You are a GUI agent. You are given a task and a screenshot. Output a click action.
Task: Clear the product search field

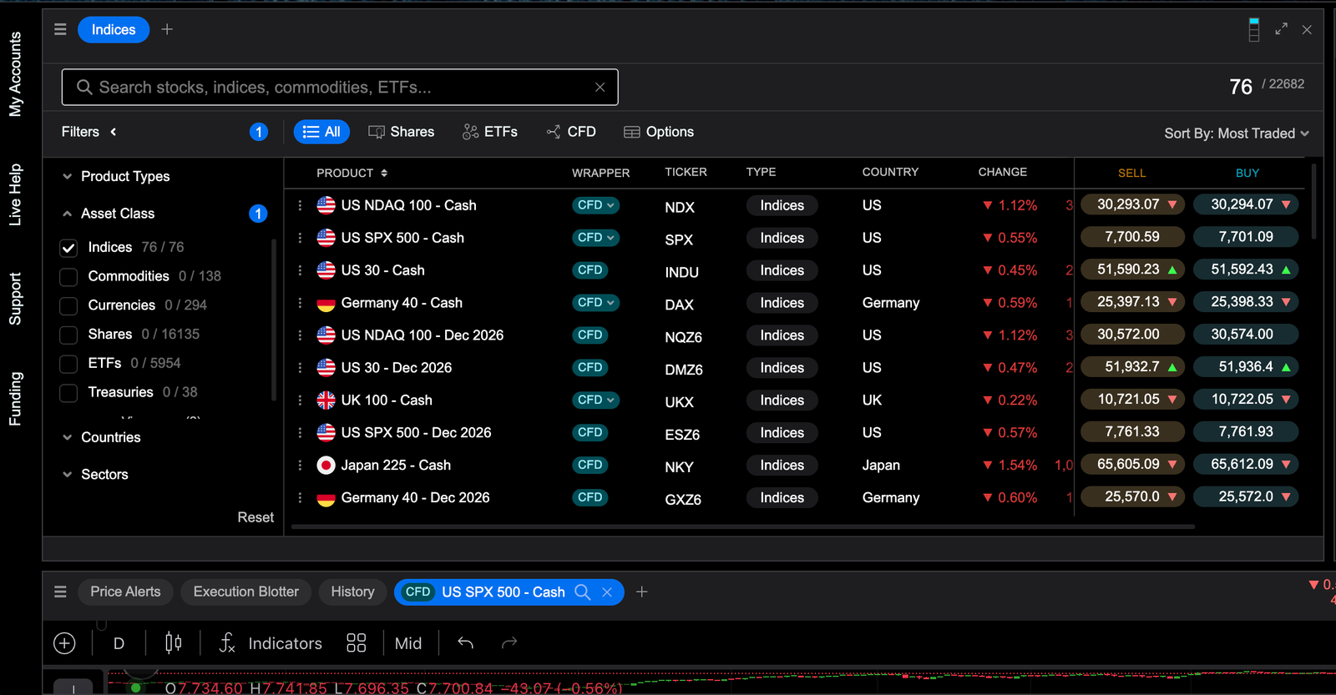[x=600, y=87]
